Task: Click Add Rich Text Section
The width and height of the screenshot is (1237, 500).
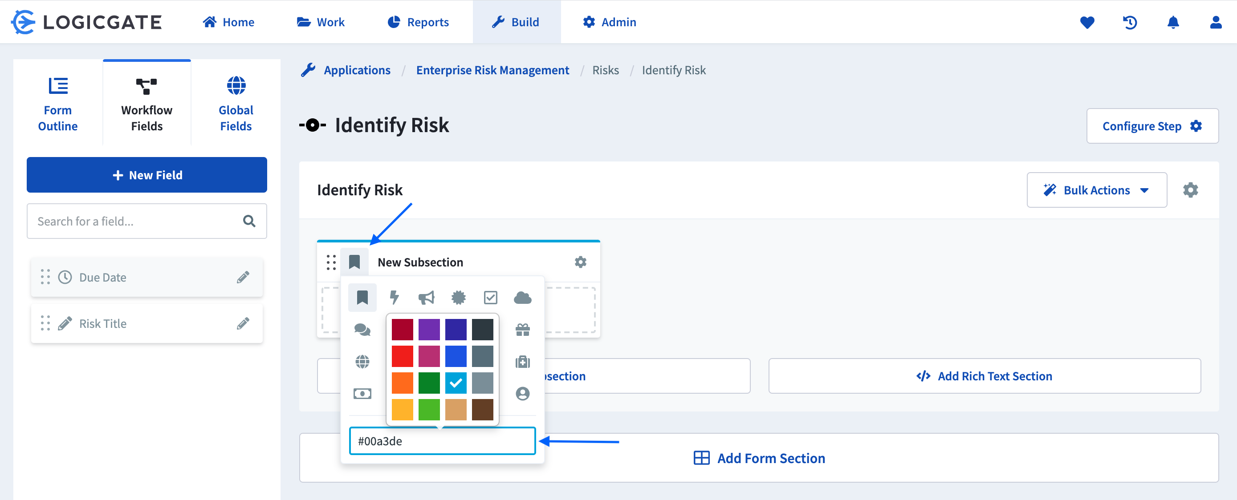Action: (984, 376)
